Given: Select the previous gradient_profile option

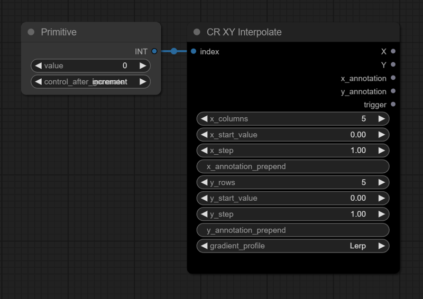Looking at the screenshot, I should (204, 246).
